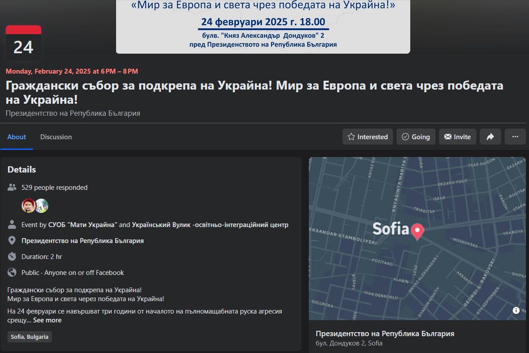Click the red location pin on map
Screen dimensions: 529x353
coord(417,232)
